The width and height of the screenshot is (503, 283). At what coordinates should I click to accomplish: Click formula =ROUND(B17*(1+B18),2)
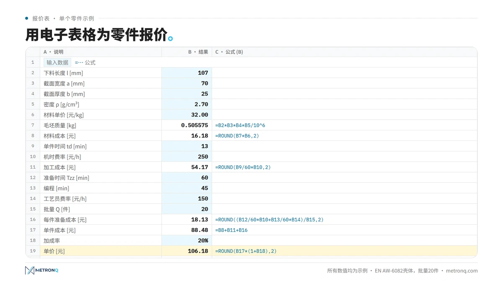(246, 251)
